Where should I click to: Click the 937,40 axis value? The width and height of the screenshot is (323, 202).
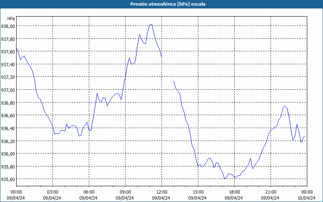pyautogui.click(x=8, y=64)
